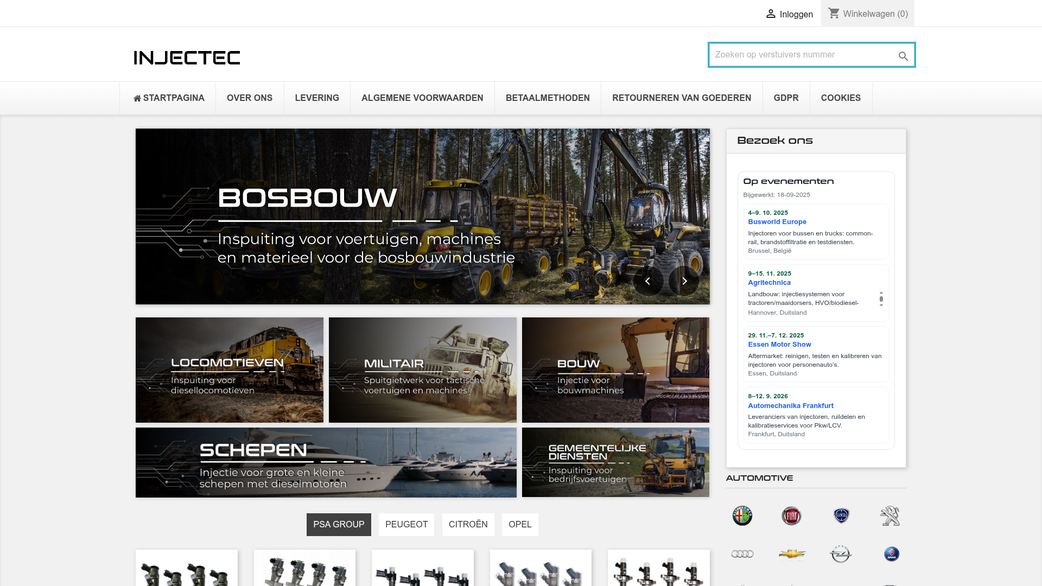The width and height of the screenshot is (1042, 586).
Task: Open the Bouw category banner
Action: 615,370
